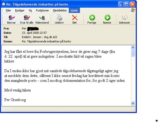The image size is (163, 130).
Task: Go to next message with Næste
Action: tap(107, 18)
